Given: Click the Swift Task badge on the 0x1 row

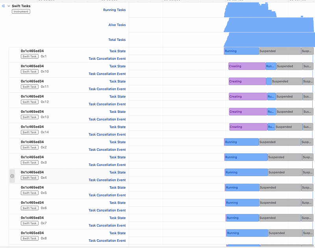Looking at the screenshot, I should tap(30, 56).
